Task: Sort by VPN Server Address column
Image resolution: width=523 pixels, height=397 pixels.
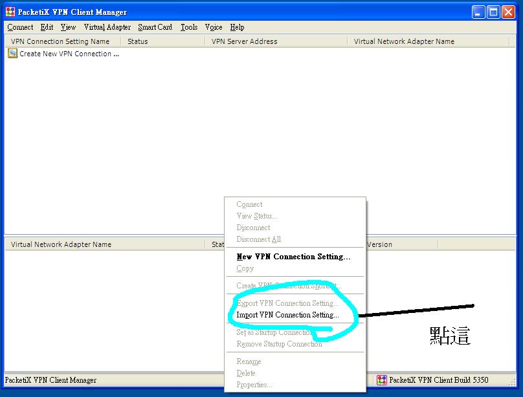Action: pos(276,41)
